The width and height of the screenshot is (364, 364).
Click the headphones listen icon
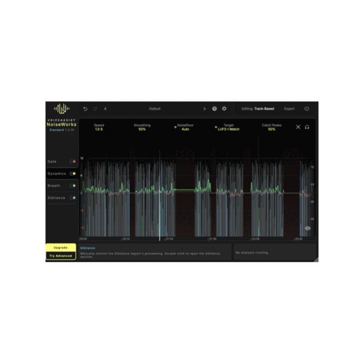(x=307, y=127)
